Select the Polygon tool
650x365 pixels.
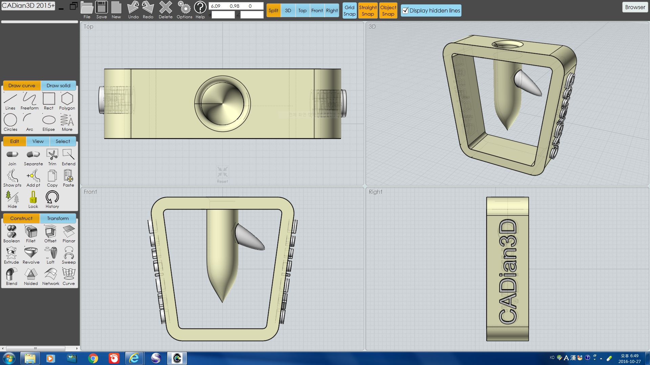pyautogui.click(x=67, y=101)
